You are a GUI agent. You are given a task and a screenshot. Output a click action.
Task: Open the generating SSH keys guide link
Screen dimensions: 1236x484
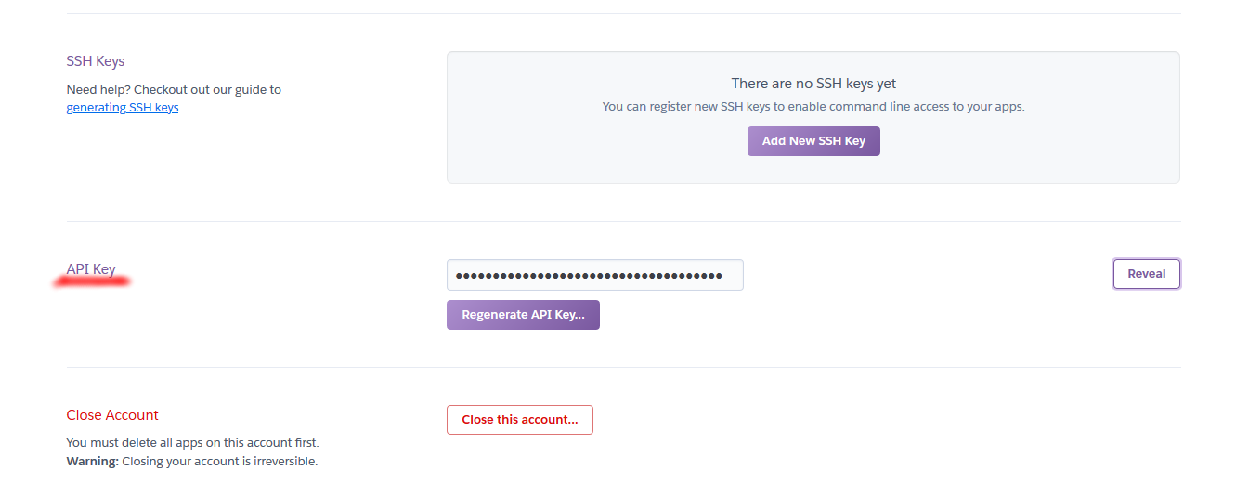tap(122, 107)
